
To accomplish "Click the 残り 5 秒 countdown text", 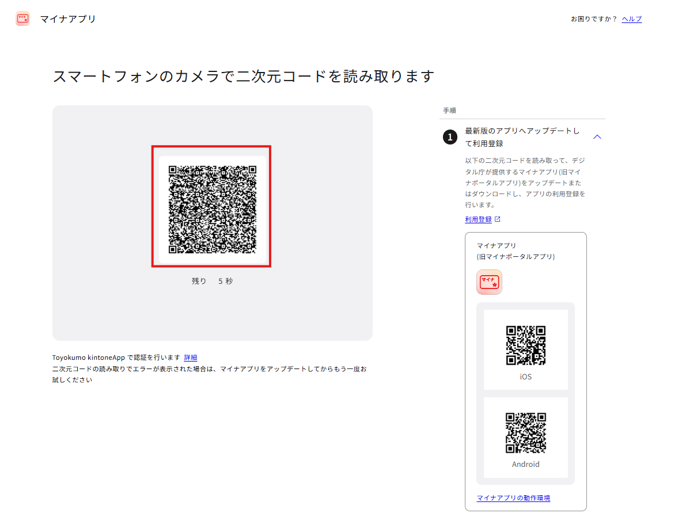I will coord(212,282).
